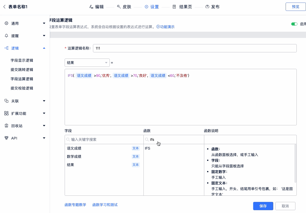Screen dimensions: 306x213
Task: Disable the 启用 toggle switch
Action: point(294,24)
